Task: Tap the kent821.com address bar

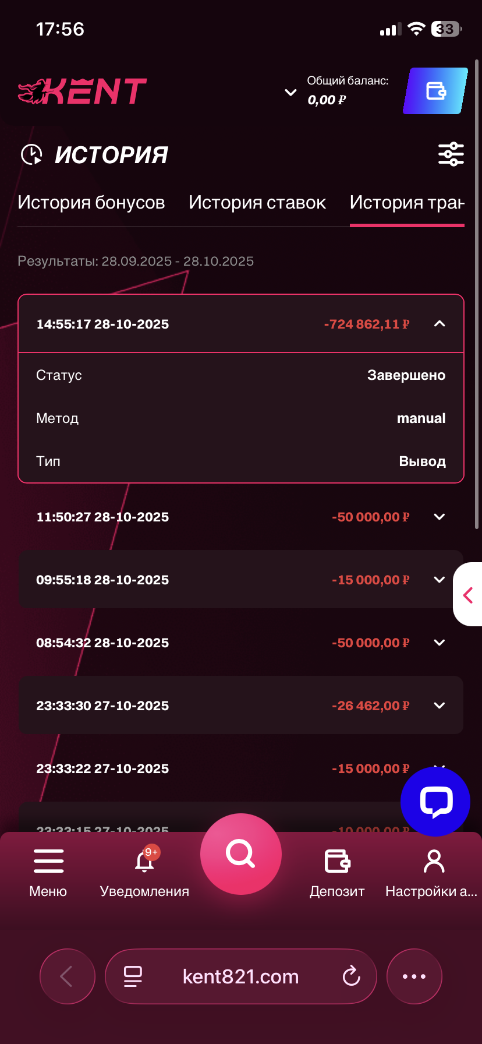Action: 240,976
